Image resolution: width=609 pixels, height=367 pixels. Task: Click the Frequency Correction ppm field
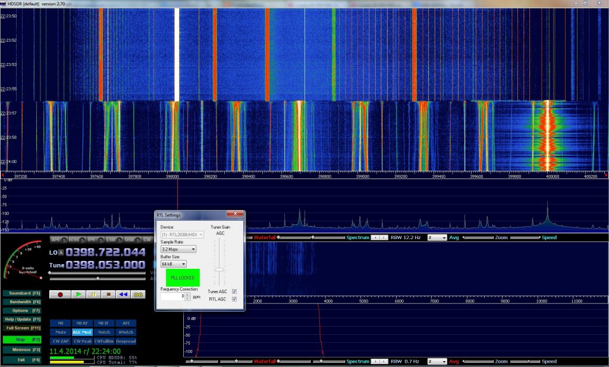tap(172, 296)
